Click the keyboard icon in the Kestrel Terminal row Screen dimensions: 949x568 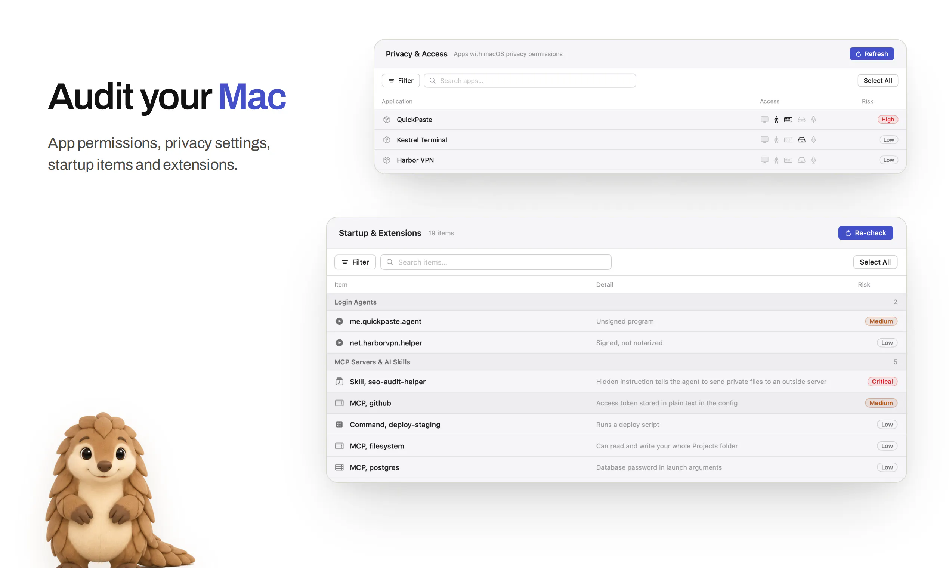pyautogui.click(x=788, y=140)
